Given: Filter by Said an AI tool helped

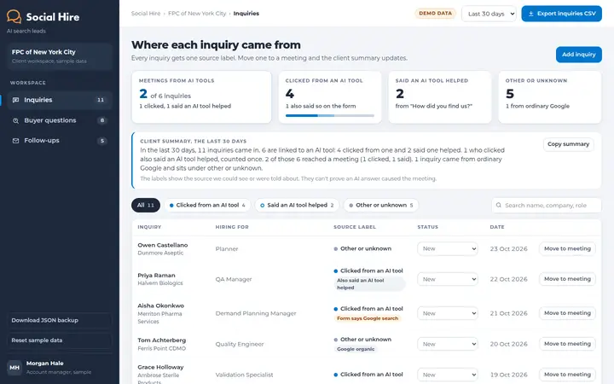Looking at the screenshot, I should (298, 205).
